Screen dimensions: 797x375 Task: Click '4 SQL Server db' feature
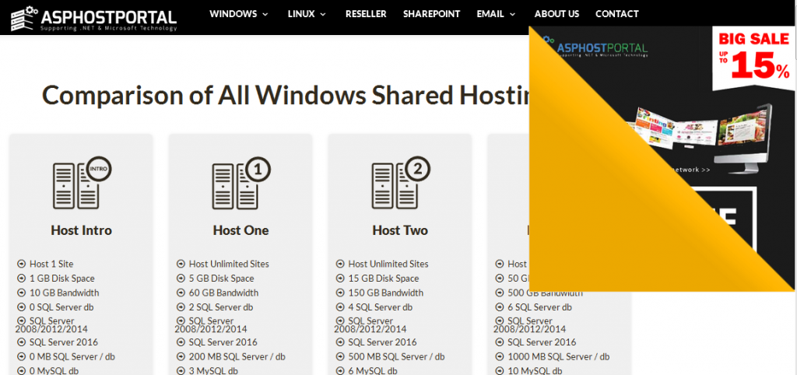tap(380, 307)
